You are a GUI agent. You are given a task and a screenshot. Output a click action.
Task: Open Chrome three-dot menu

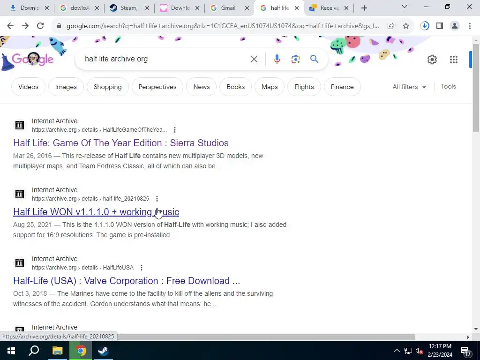point(470,26)
